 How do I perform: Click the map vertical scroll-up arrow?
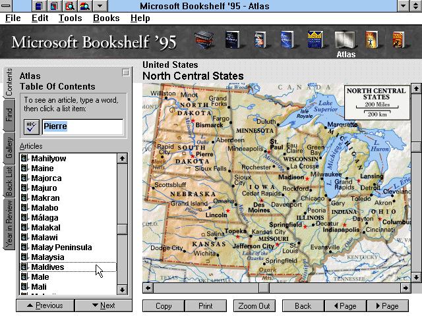click(x=416, y=88)
